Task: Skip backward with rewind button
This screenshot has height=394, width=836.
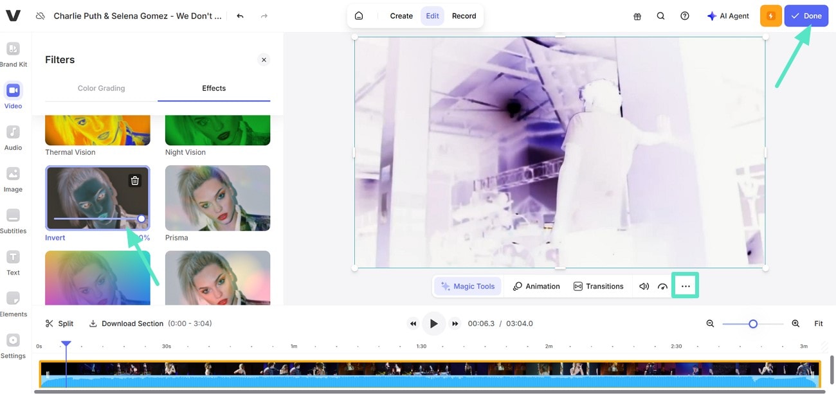Action: [x=413, y=323]
